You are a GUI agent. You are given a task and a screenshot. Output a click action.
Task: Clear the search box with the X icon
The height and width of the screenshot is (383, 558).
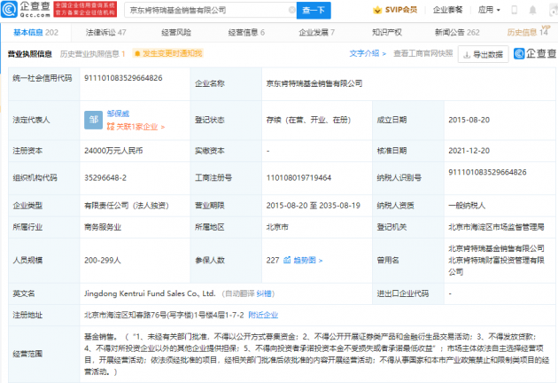click(291, 10)
